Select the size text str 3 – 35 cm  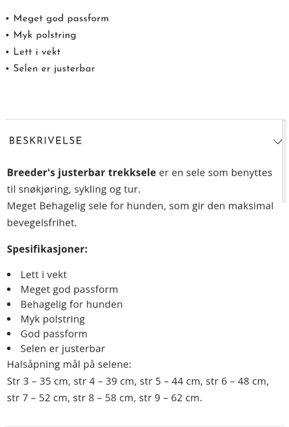pos(38,381)
